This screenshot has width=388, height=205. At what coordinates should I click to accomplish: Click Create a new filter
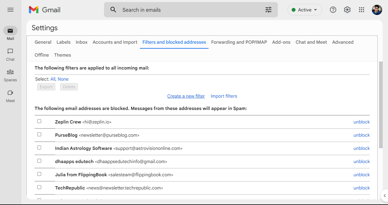186,96
